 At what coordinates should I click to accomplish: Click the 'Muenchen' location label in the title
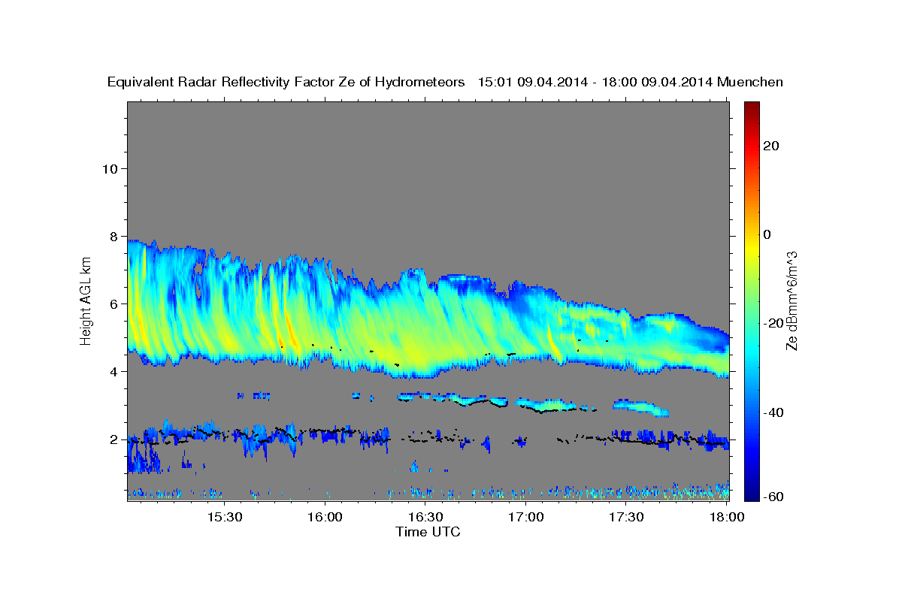click(750, 82)
